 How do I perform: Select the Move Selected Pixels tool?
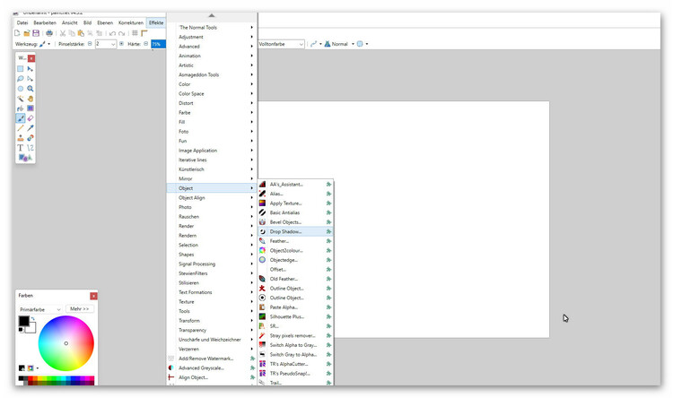(30, 69)
